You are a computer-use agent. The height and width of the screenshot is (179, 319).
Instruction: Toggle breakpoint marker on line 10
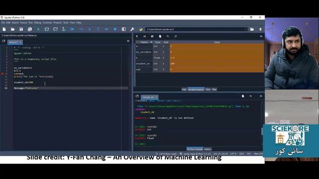2,74
